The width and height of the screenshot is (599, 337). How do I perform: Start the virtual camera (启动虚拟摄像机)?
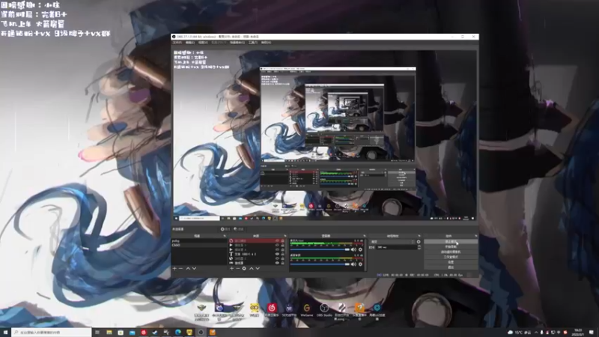coord(451,252)
